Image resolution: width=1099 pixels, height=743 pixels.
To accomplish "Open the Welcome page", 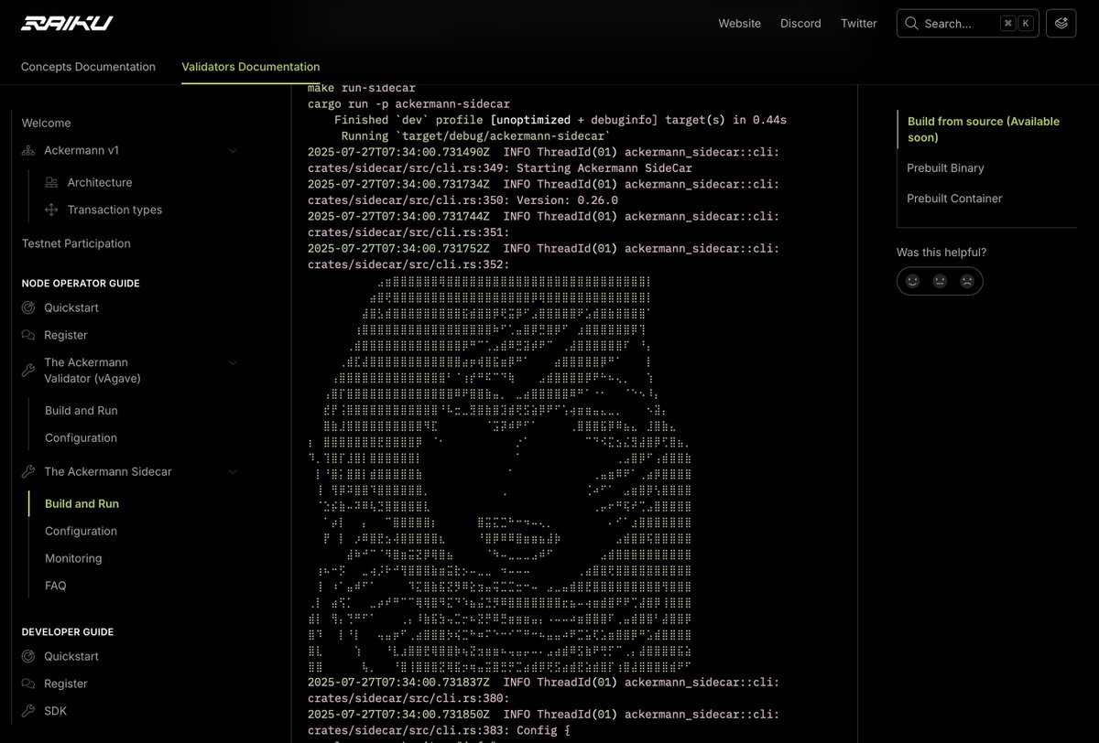I will [x=46, y=123].
